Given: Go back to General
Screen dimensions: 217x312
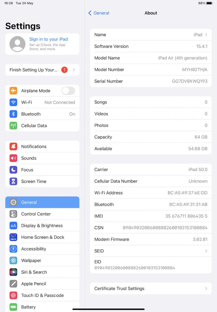Looking at the screenshot, I should coord(99,13).
